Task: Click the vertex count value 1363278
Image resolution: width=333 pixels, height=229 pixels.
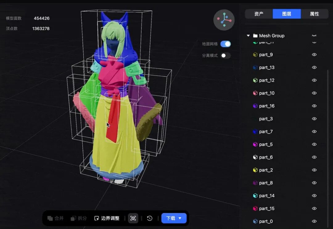Action: tap(41, 28)
